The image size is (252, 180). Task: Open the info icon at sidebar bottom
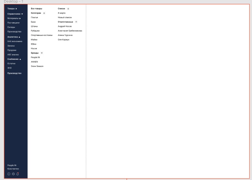9,174
